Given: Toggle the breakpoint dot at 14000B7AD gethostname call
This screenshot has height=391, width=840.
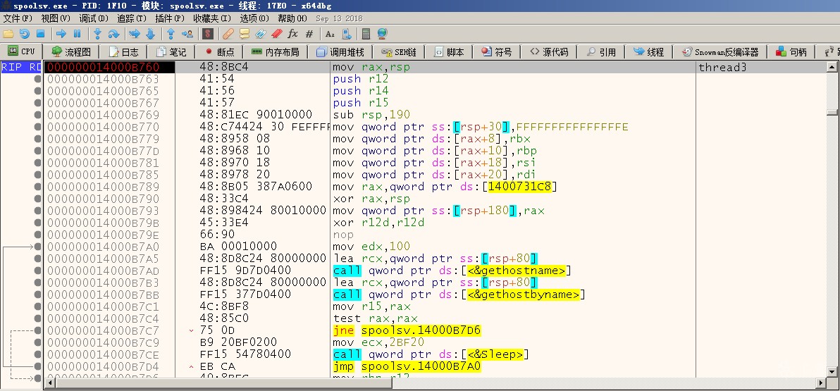Looking at the screenshot, I should [37, 271].
